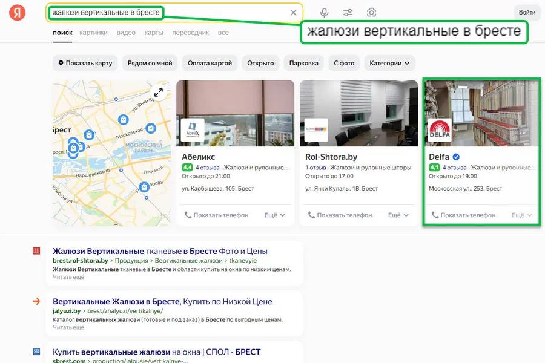The width and height of the screenshot is (545, 363).
Task: Open search settings sliders icon
Action: pos(348,13)
